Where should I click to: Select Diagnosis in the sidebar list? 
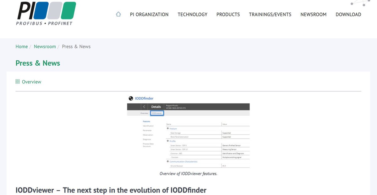[x=147, y=139]
